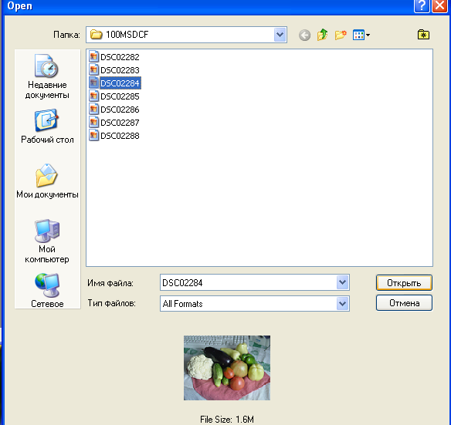This screenshot has width=451, height=425.
Task: Click the Имя файла text field
Action: 249,282
